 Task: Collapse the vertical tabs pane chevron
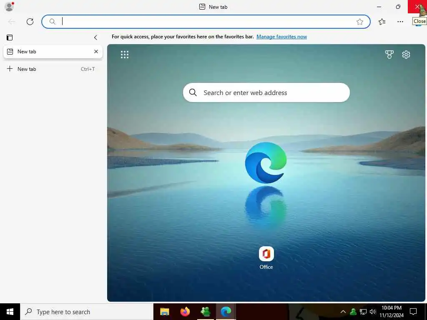tap(95, 37)
